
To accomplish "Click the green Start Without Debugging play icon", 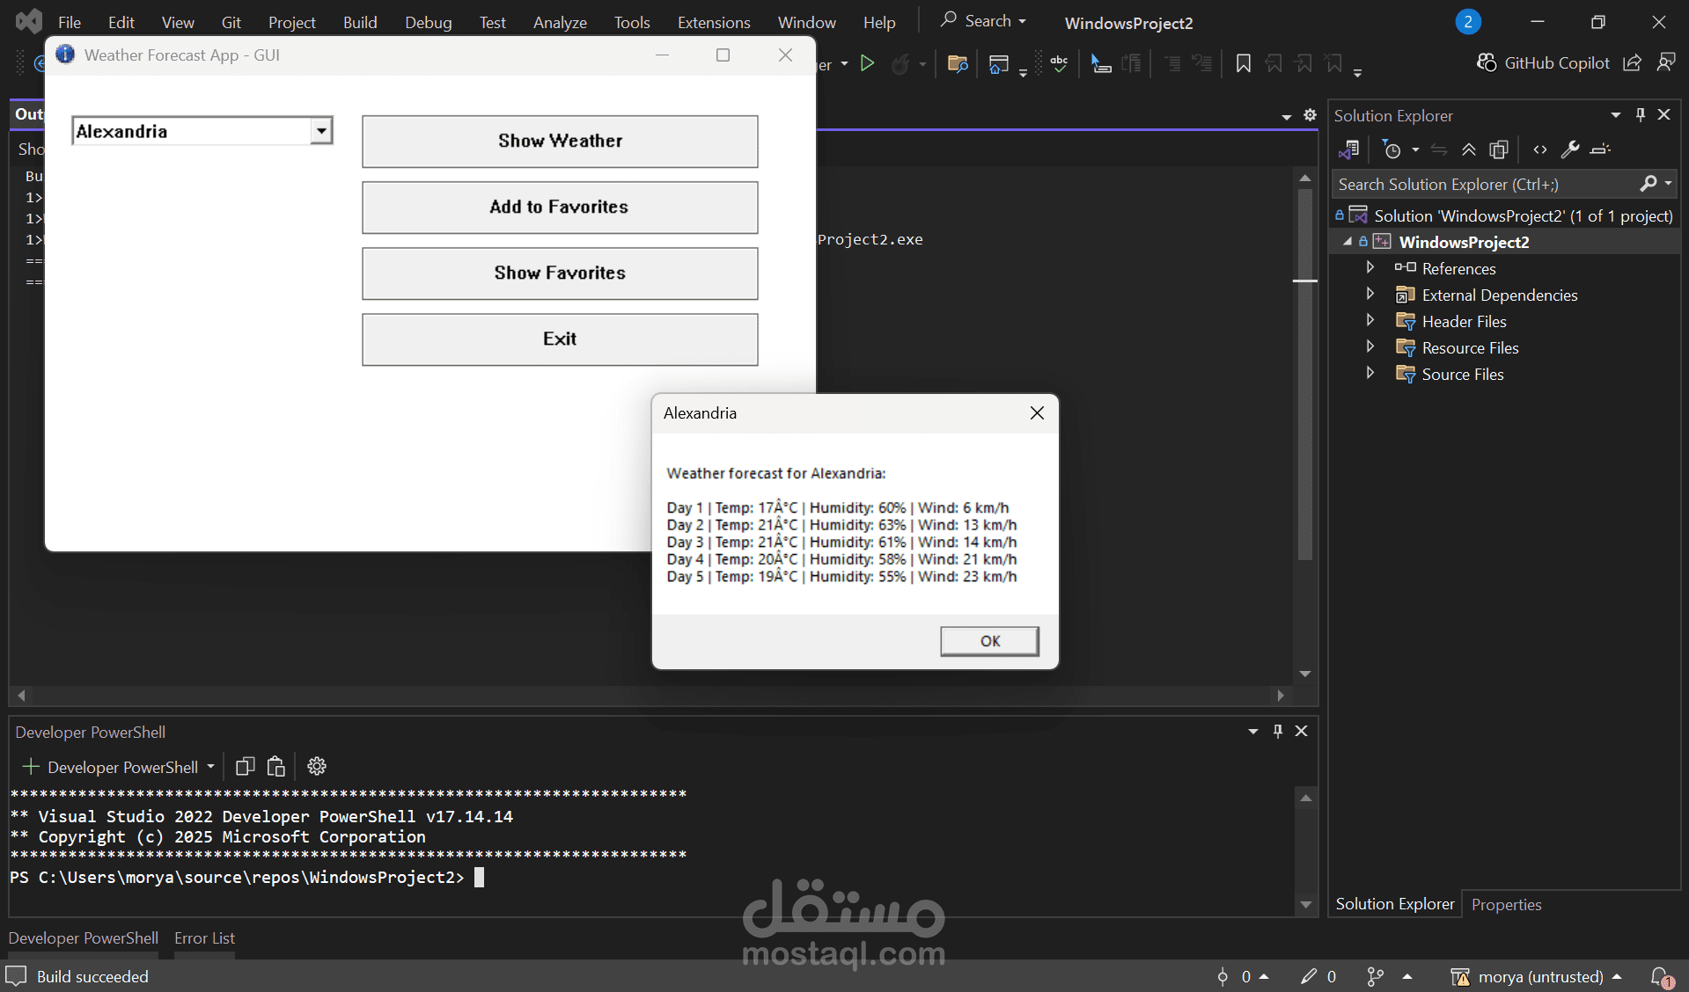I will tap(867, 63).
